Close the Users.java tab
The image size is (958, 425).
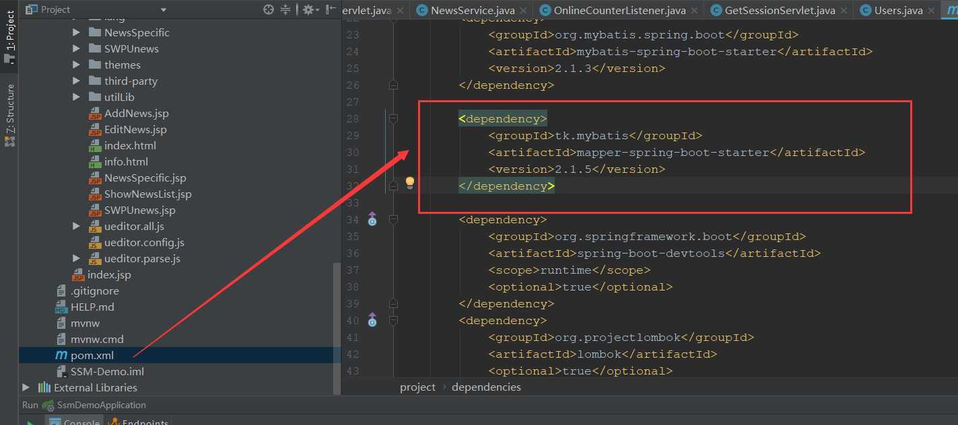932,11
